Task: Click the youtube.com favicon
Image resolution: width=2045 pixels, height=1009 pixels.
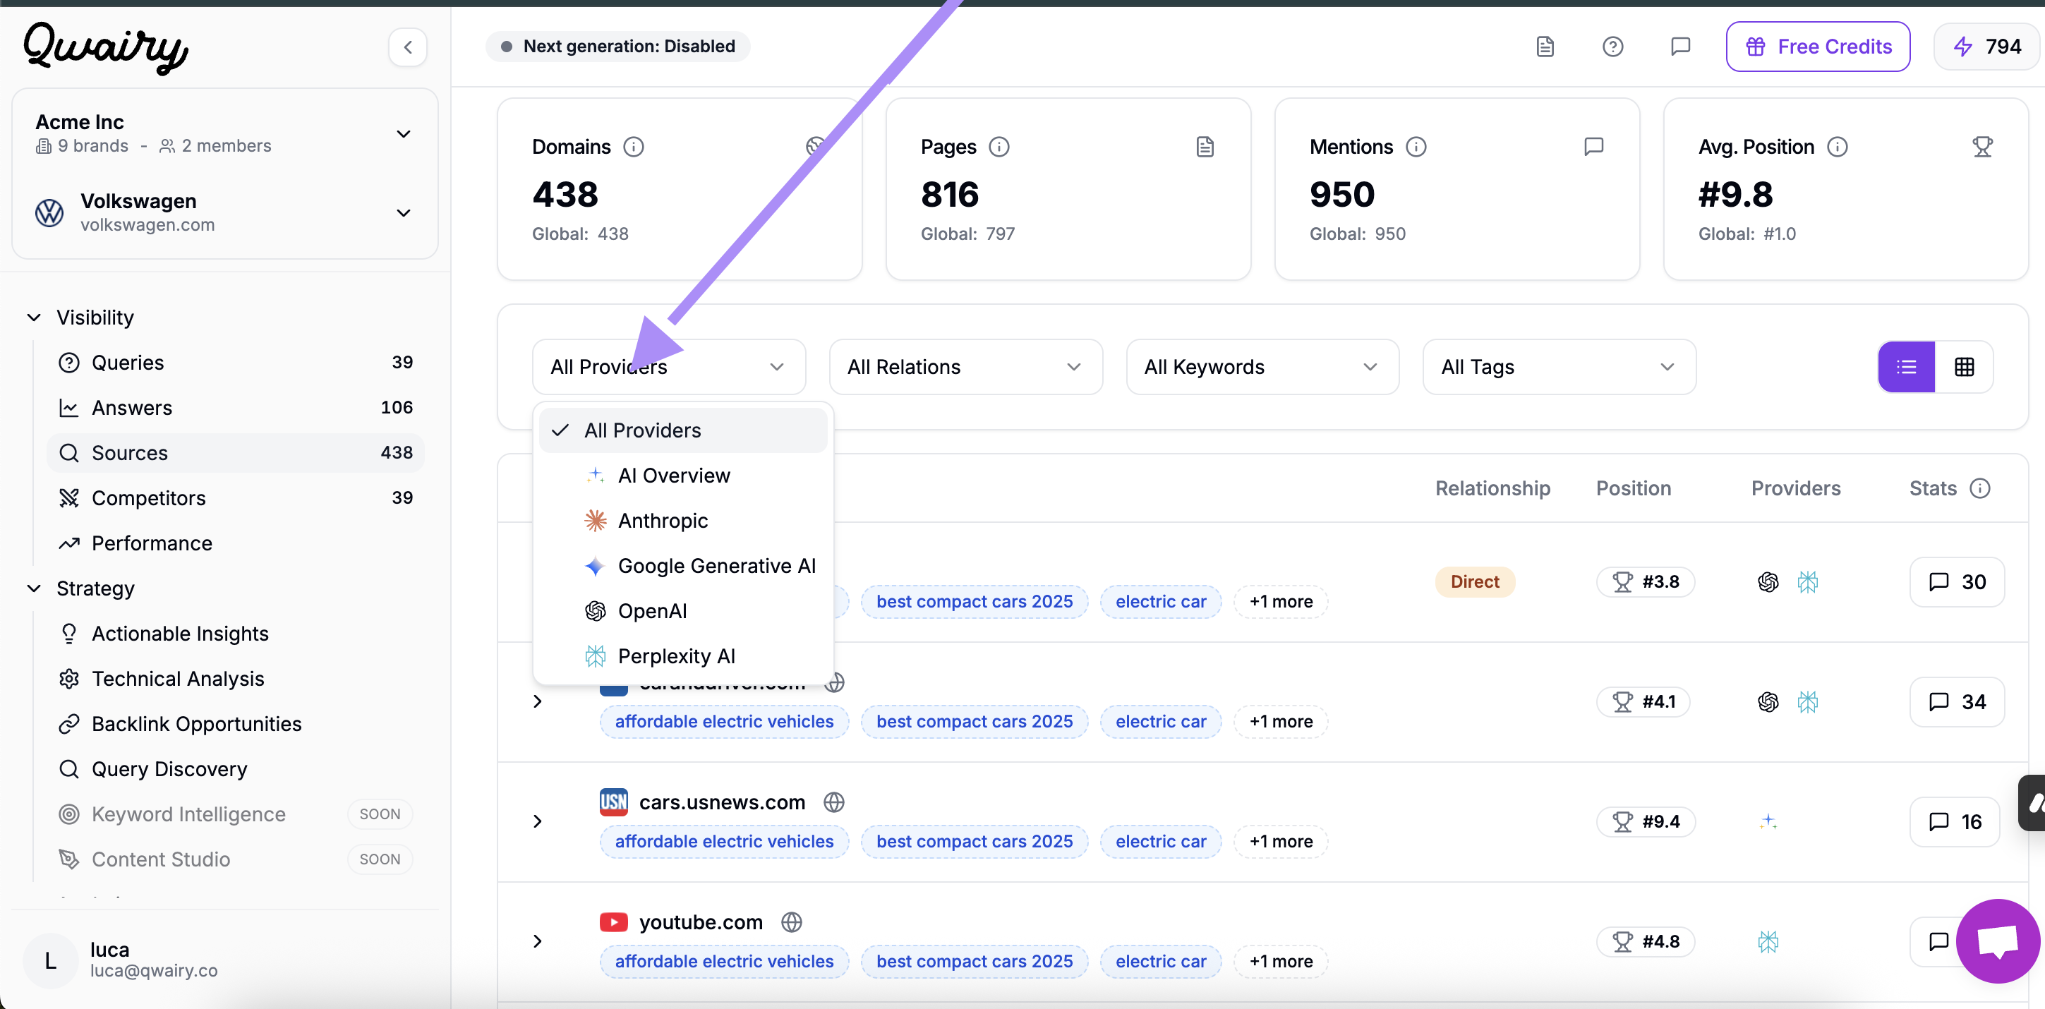Action: point(614,922)
